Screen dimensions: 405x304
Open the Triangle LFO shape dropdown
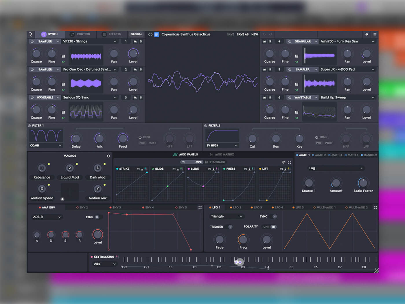(227, 217)
